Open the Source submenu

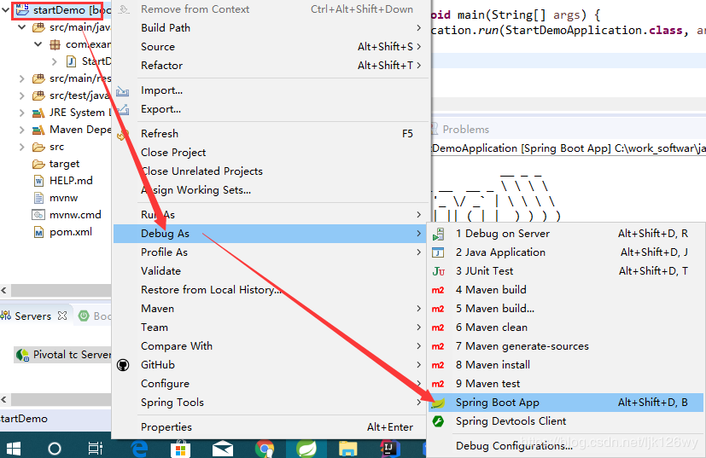pos(270,47)
